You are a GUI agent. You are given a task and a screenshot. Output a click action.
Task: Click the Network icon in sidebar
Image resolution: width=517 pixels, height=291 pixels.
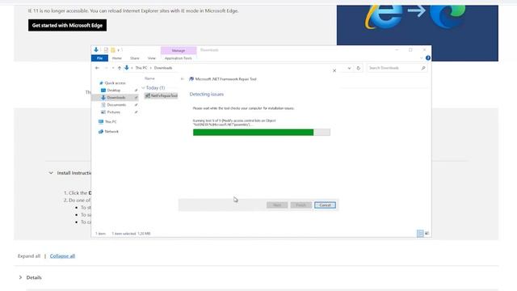click(101, 131)
